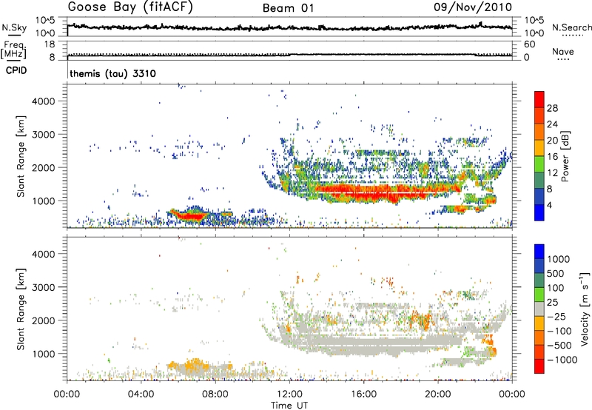The width and height of the screenshot is (592, 410).
Task: Click the blue top velocity colorbar swatch
Action: pyautogui.click(x=539, y=252)
